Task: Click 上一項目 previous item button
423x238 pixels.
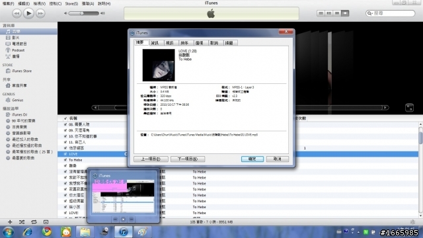Action: click(x=151, y=159)
